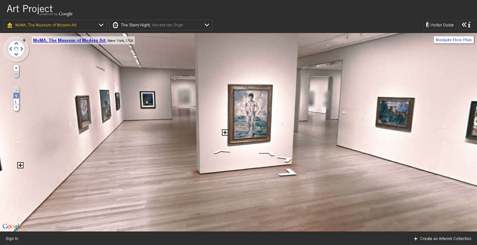
Task: Click the museum building icon
Action: pos(10,25)
